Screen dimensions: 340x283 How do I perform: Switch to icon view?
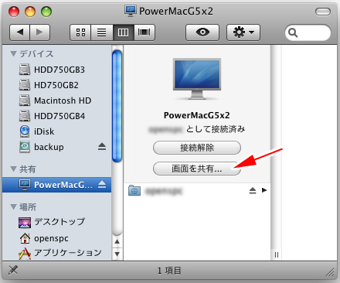tap(80, 32)
